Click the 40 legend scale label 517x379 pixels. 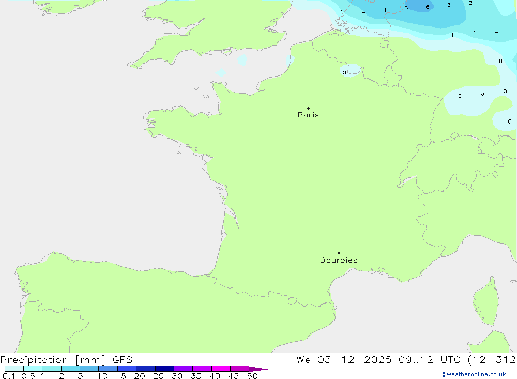(x=215, y=376)
